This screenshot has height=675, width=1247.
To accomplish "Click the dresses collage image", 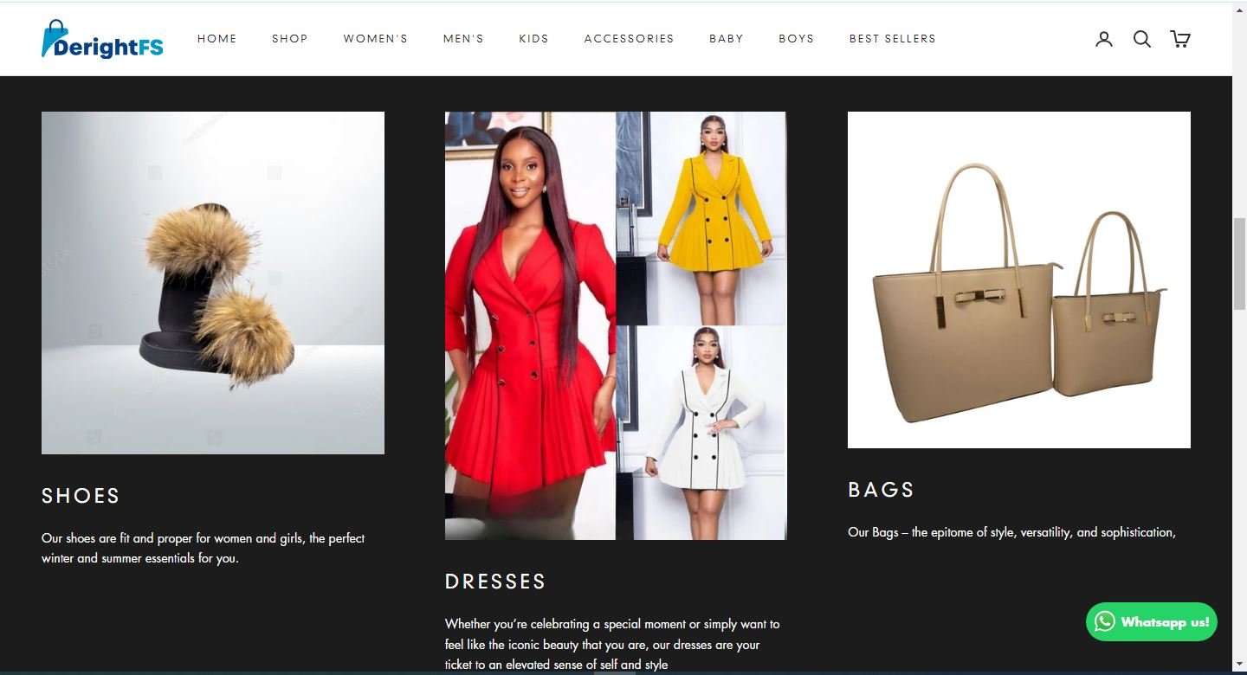I will [616, 325].
